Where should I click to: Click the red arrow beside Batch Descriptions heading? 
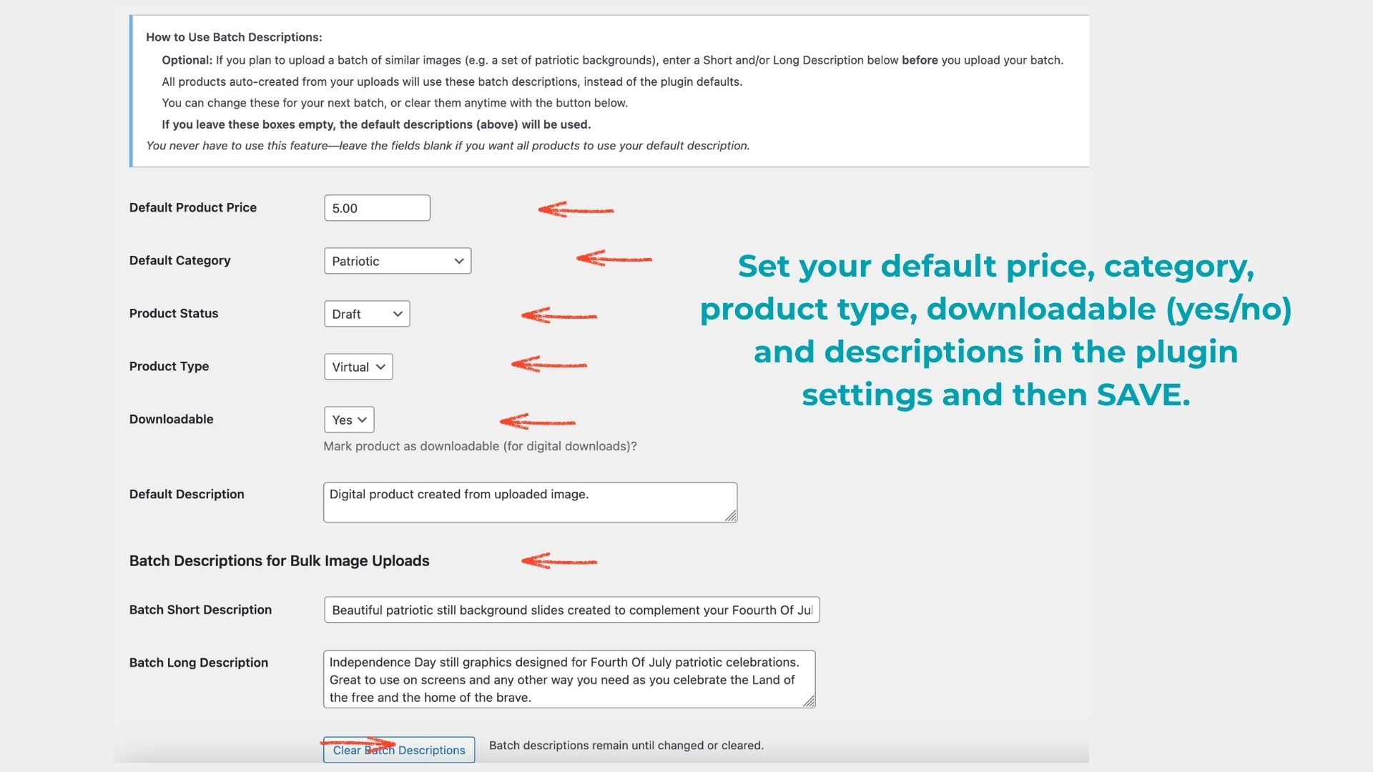(x=558, y=561)
